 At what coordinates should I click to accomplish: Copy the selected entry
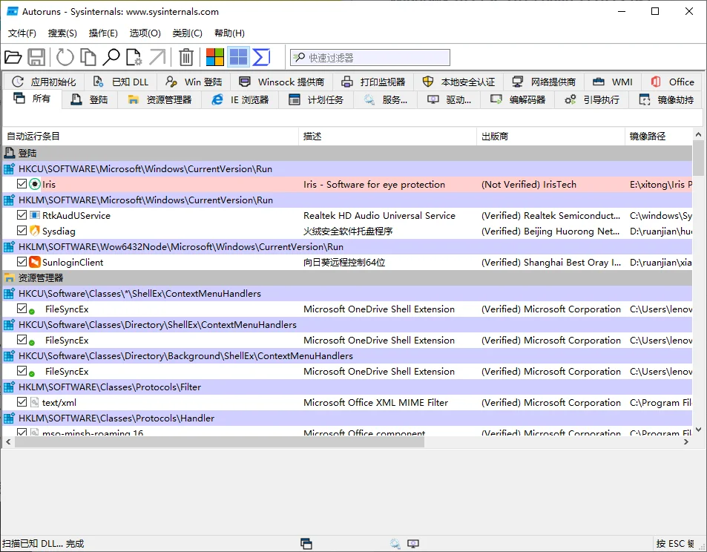[88, 57]
